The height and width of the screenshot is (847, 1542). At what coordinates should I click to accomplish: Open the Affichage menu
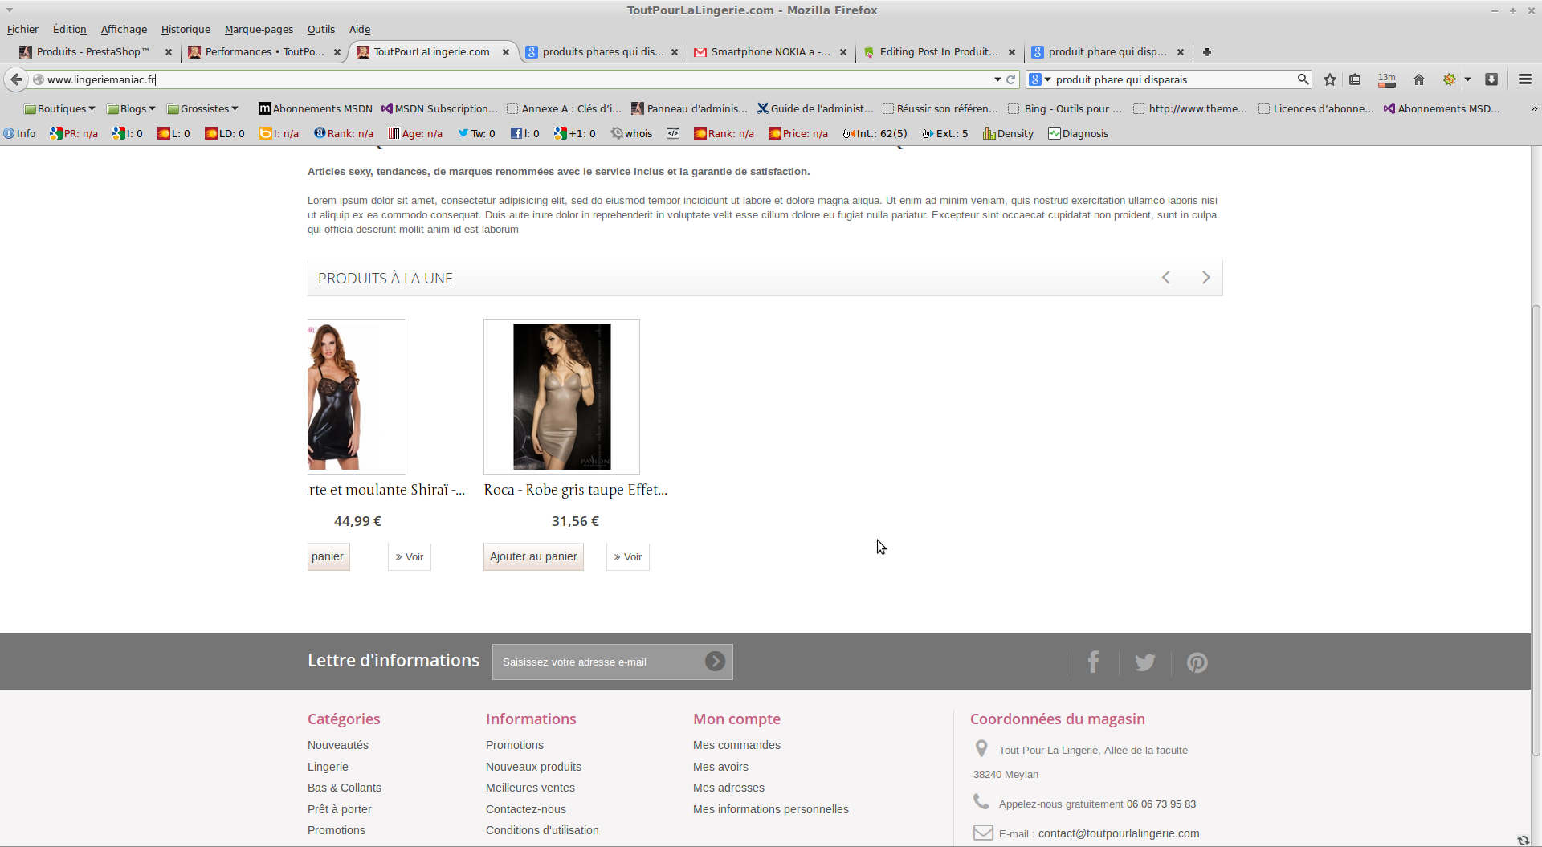click(124, 30)
